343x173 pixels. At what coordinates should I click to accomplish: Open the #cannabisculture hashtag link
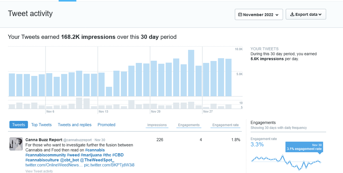tap(42, 160)
